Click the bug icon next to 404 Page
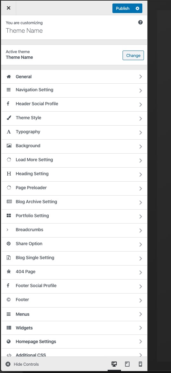This screenshot has height=373, width=171. 9,272
